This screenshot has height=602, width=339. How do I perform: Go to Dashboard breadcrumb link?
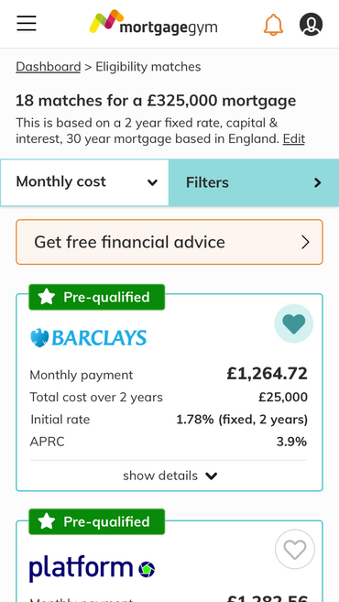coord(48,67)
